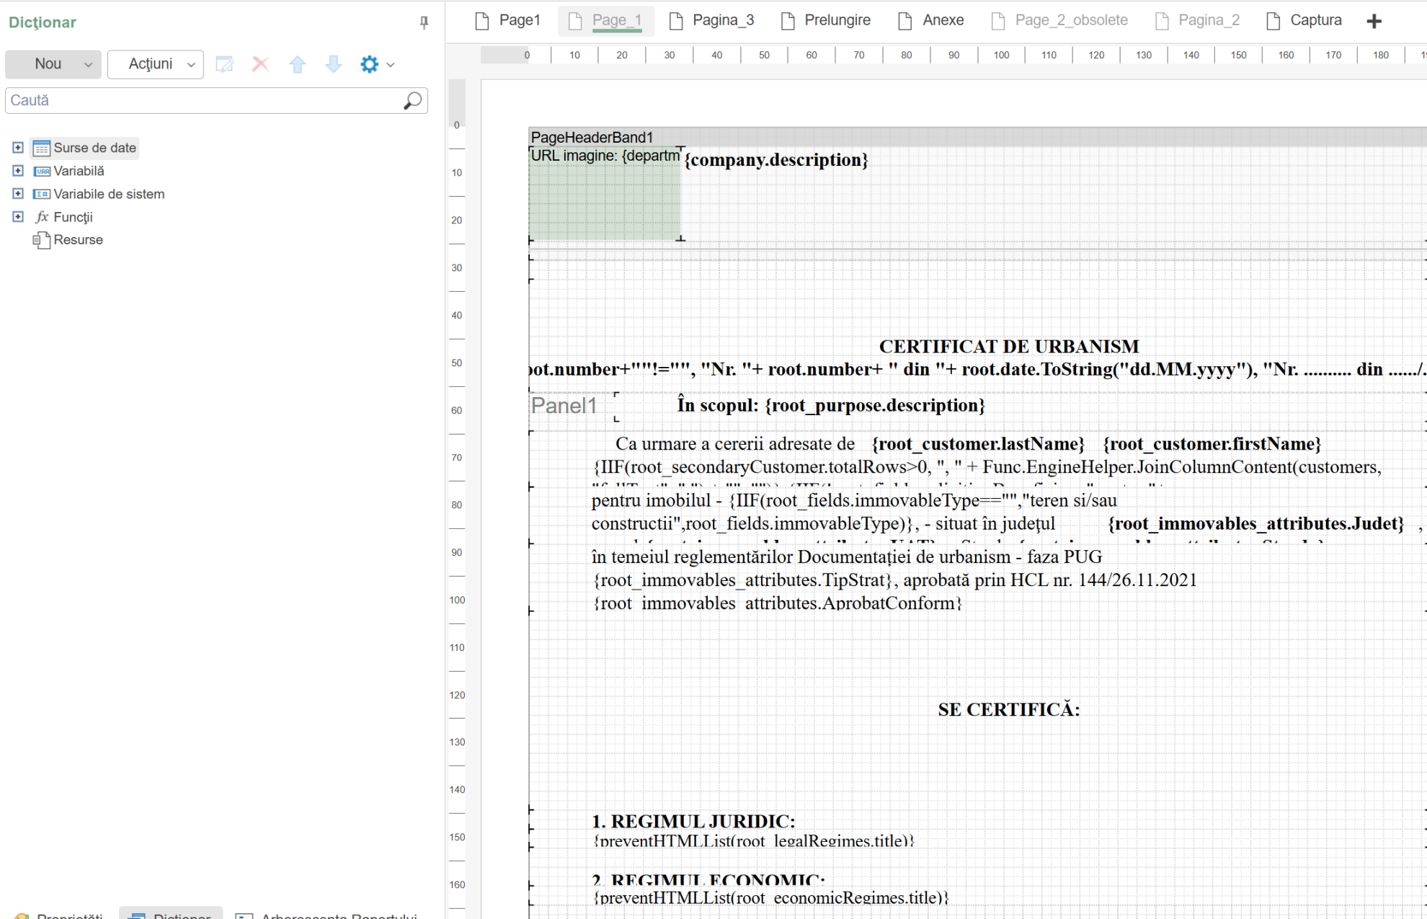This screenshot has width=1427, height=919.
Task: Open the Nou dropdown button
Action: point(53,64)
